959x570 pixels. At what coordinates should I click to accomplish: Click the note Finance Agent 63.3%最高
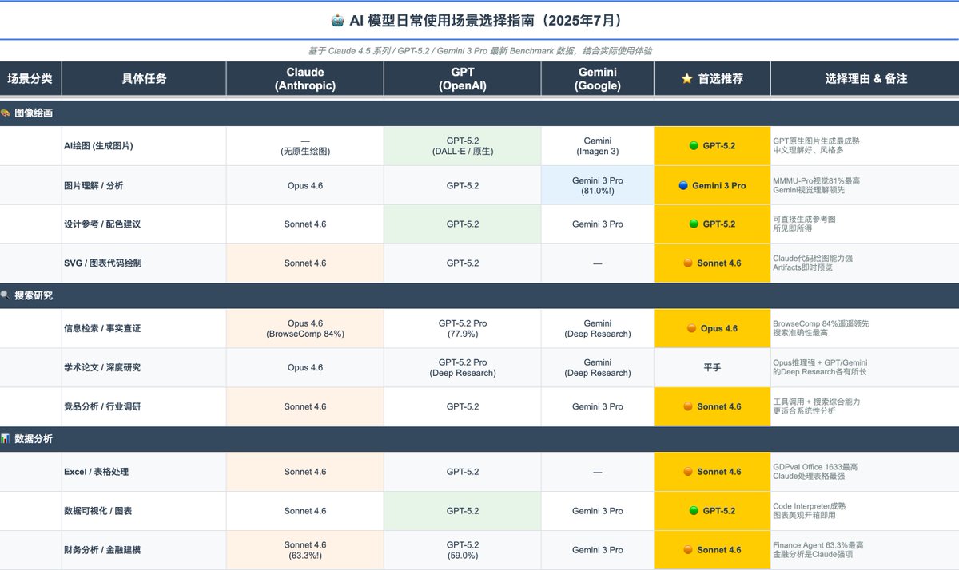[x=818, y=545]
